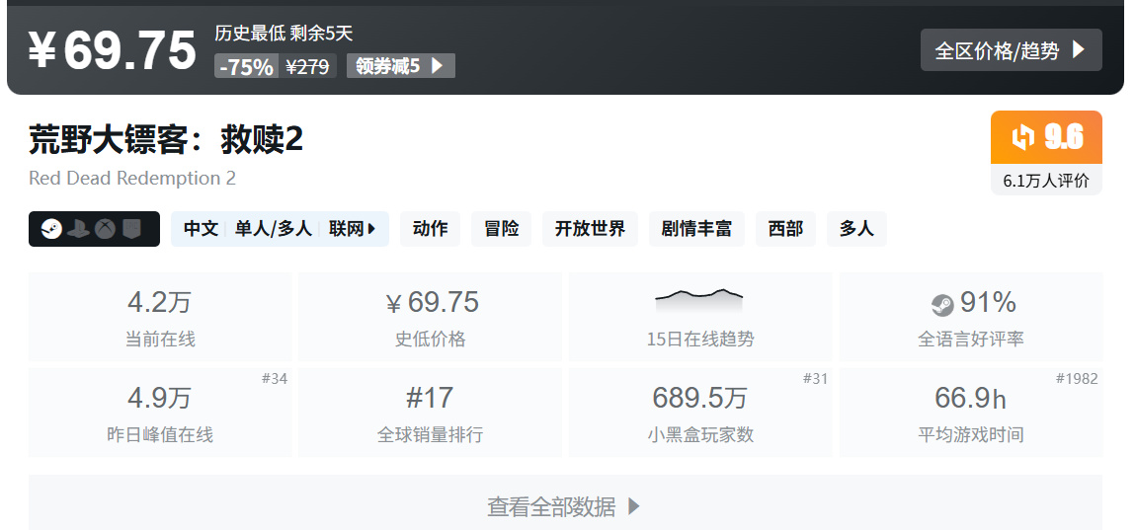Click the 历史最低 剩余5天 label
1136x530 pixels.
coord(284,33)
